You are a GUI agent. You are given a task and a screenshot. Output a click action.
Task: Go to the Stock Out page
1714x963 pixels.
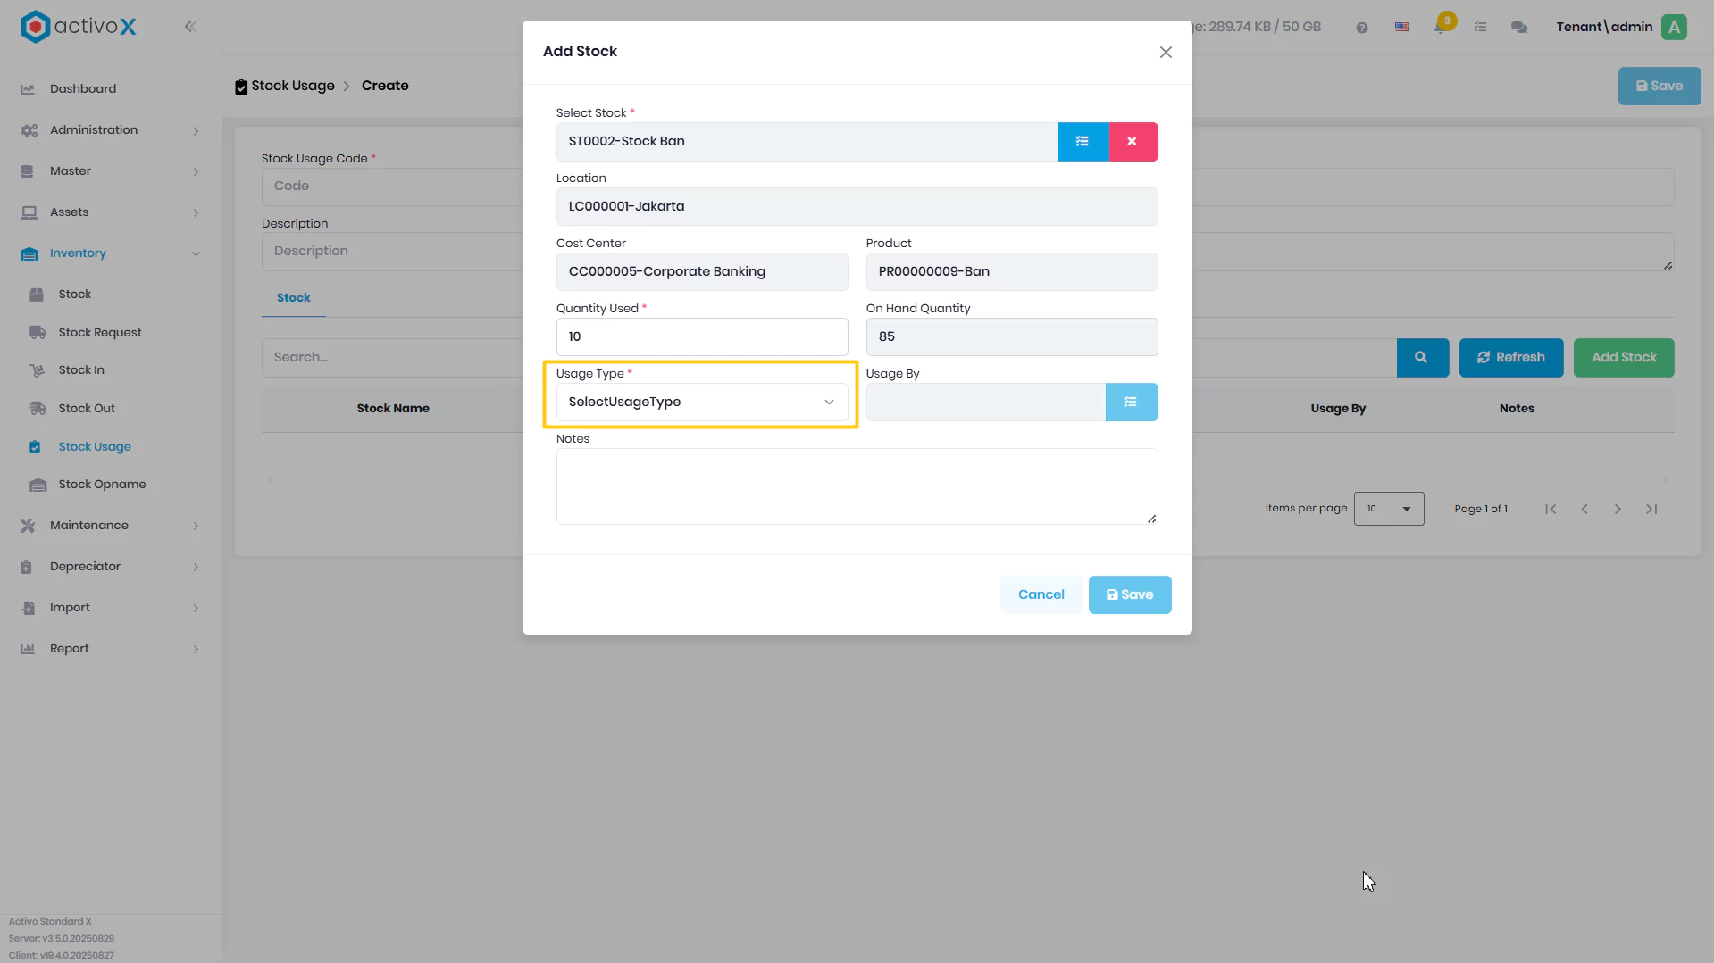(87, 409)
